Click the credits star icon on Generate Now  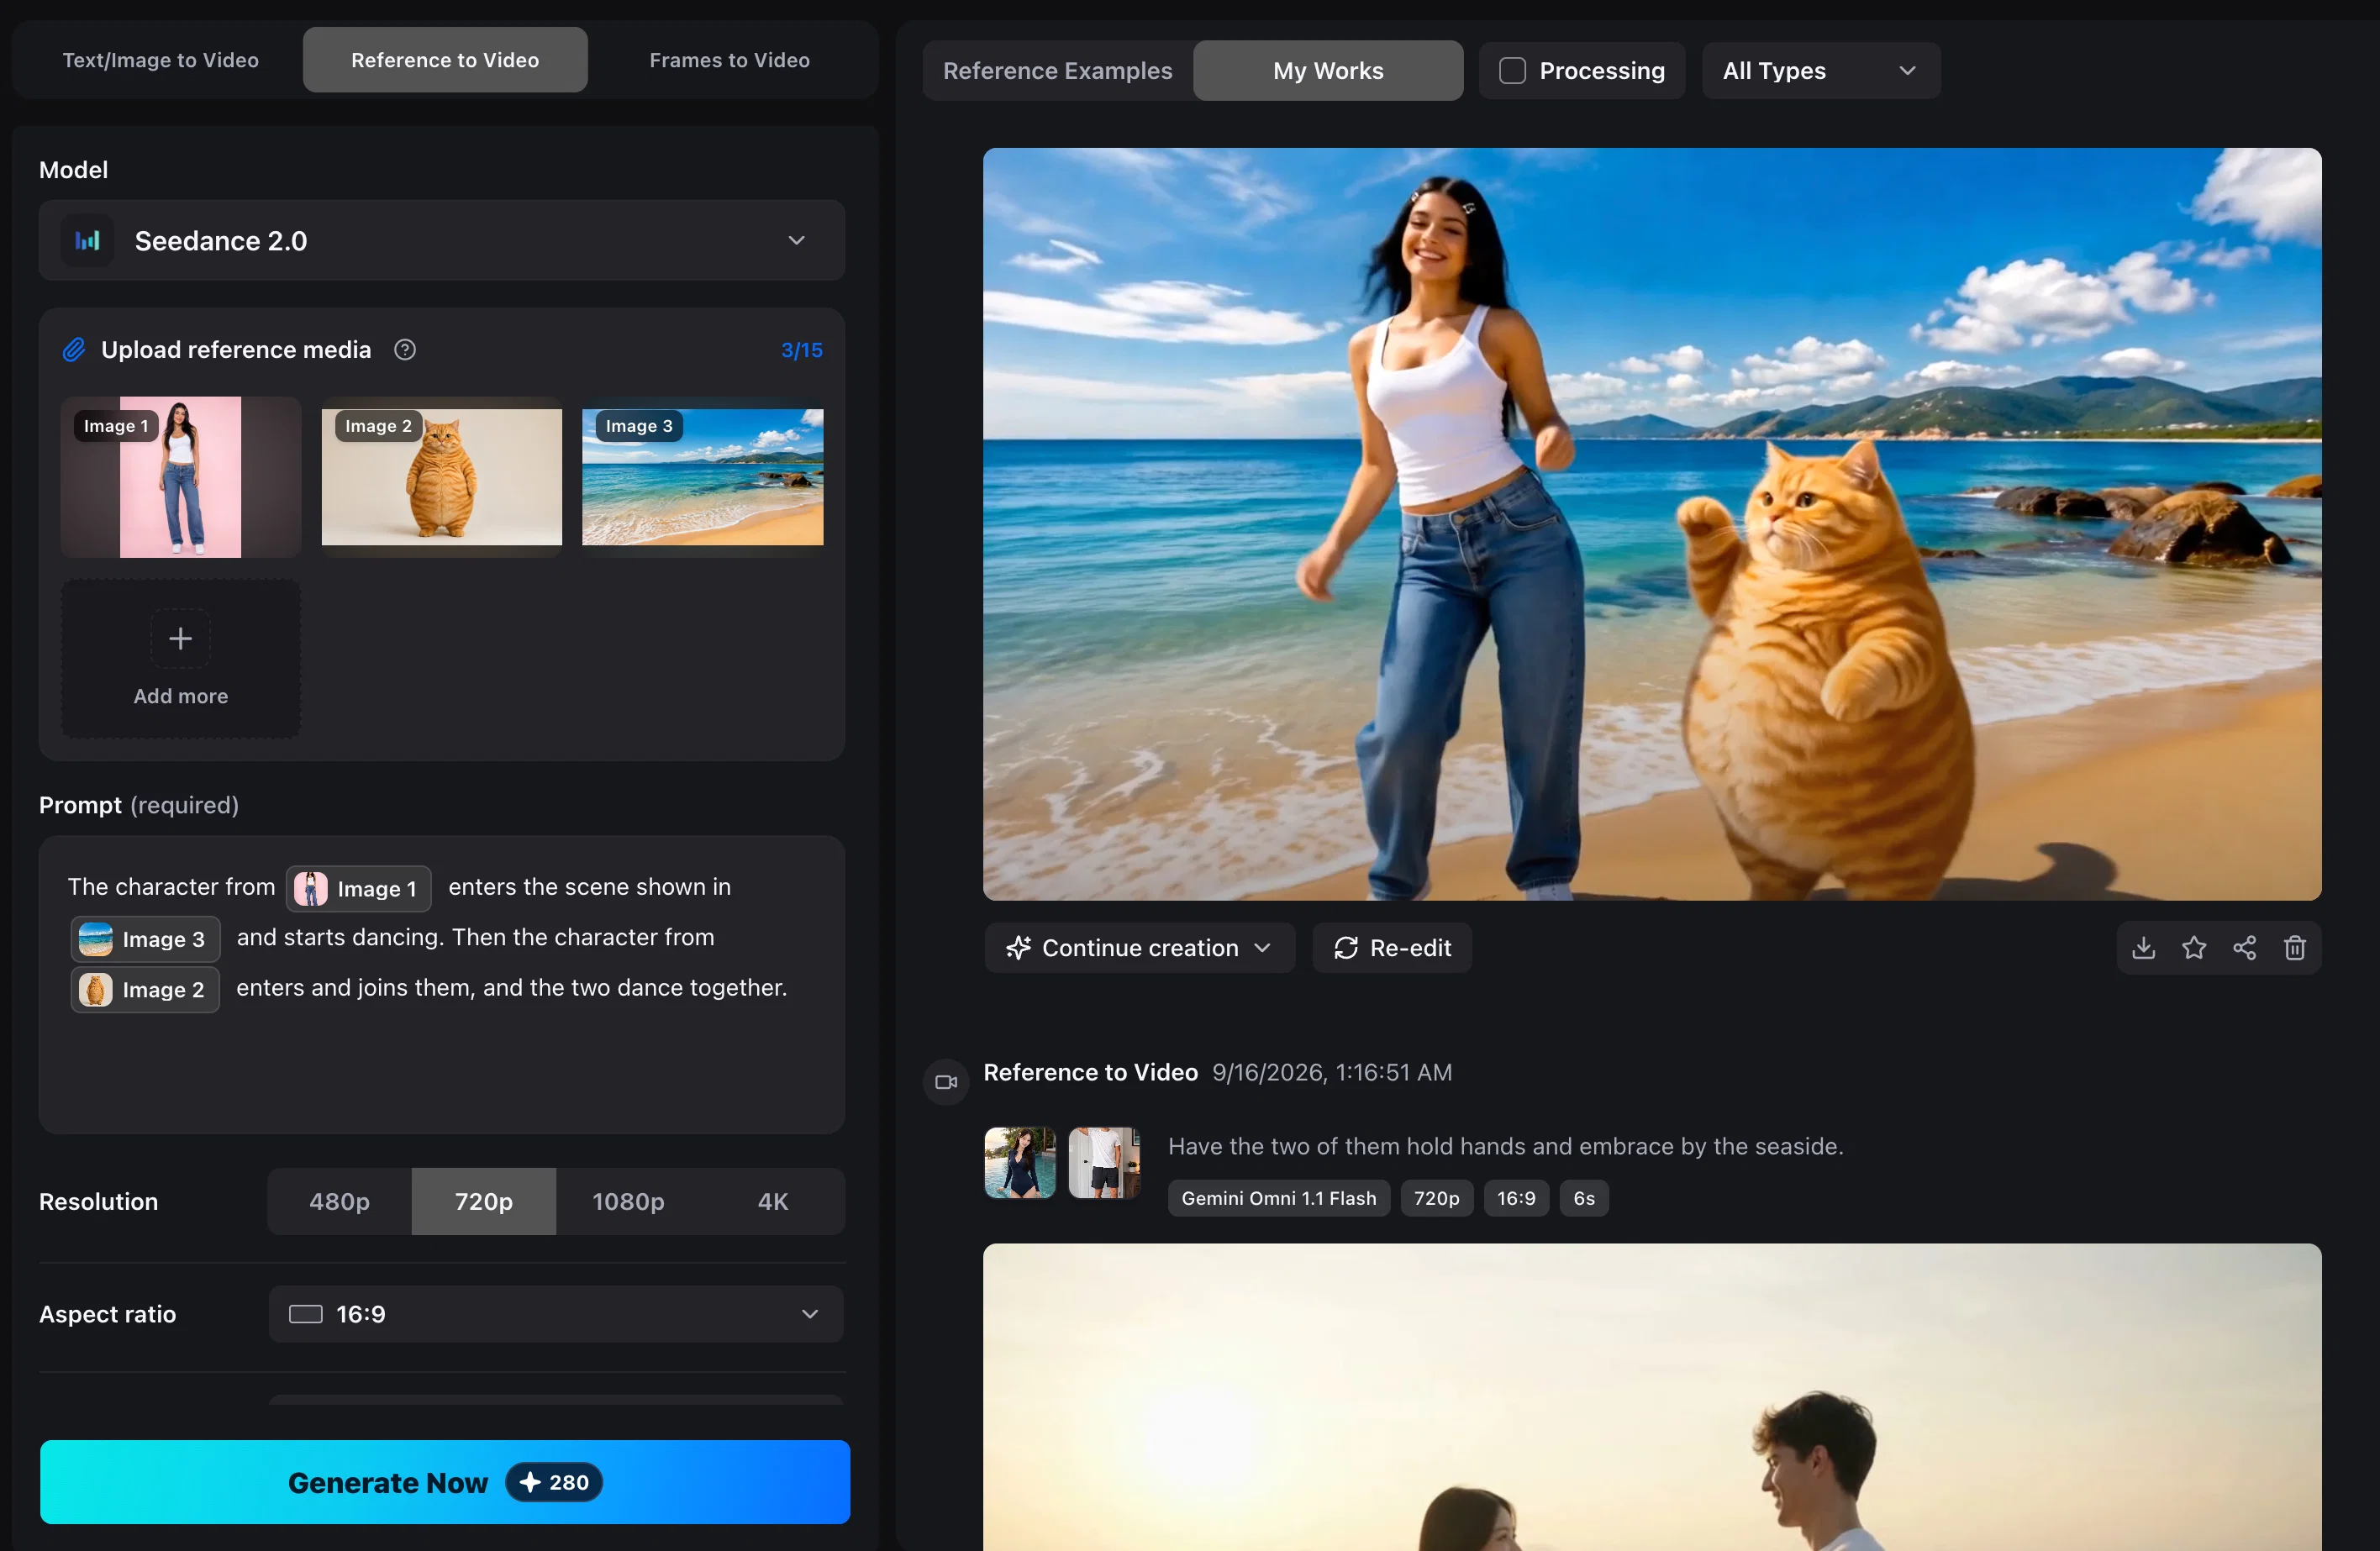(x=530, y=1481)
